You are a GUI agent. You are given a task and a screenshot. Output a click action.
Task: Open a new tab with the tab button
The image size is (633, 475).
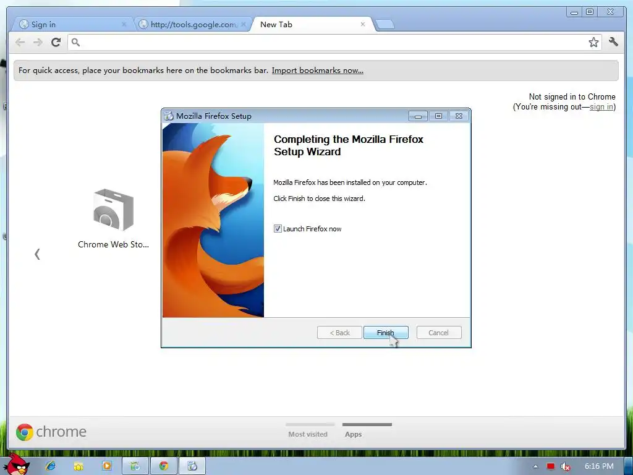(x=384, y=25)
